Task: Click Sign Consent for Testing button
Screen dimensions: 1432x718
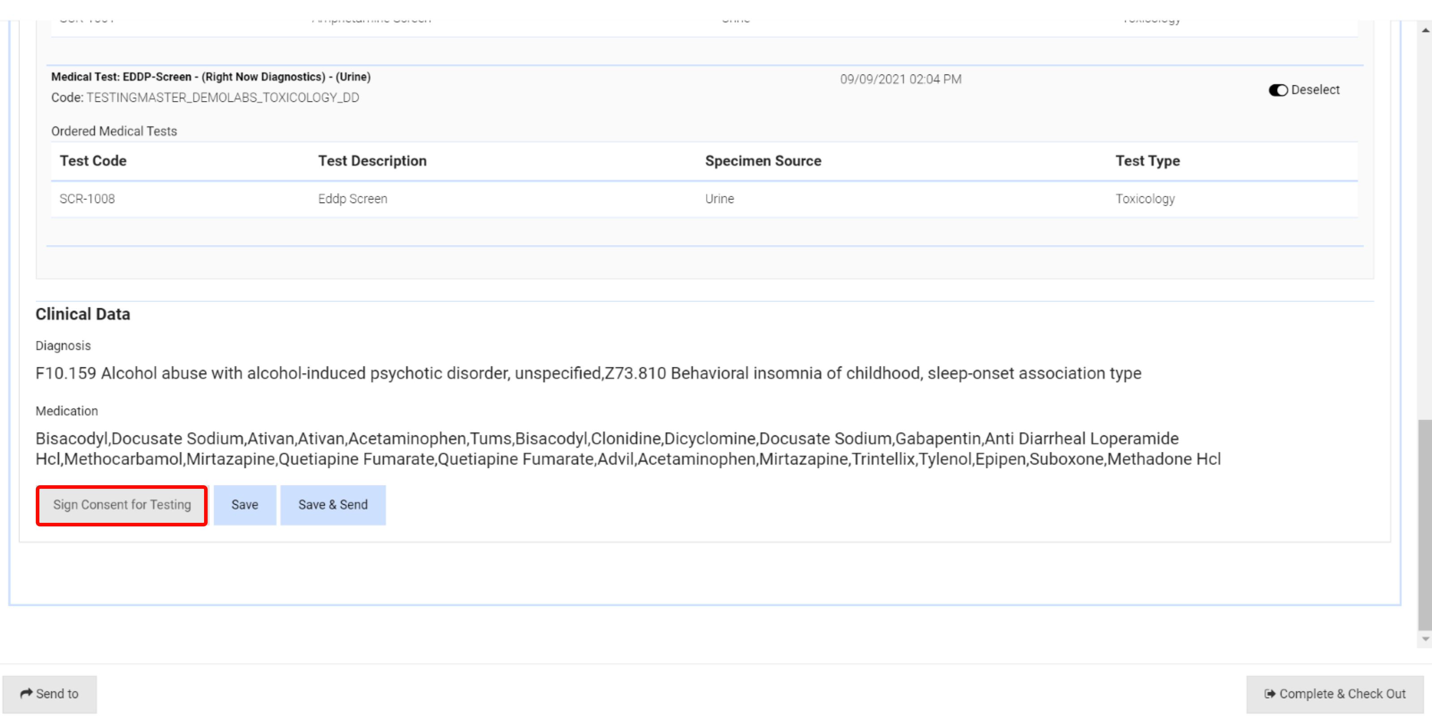Action: point(122,504)
